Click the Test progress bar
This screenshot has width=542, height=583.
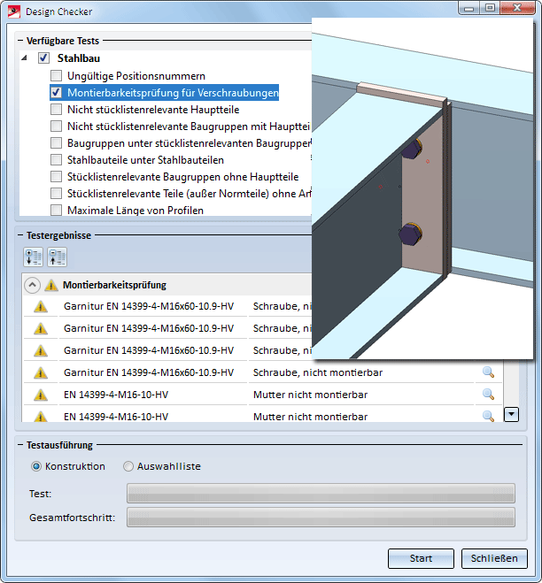click(321, 494)
